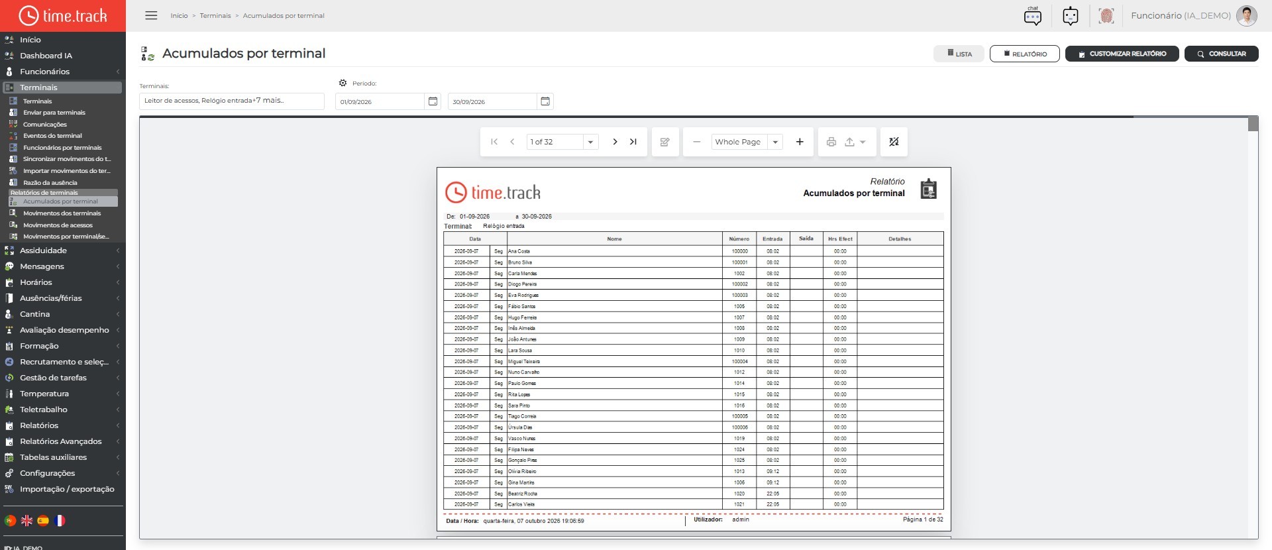Open the page number dropdown
Viewport: 1272px width, 550px height.
(590, 142)
